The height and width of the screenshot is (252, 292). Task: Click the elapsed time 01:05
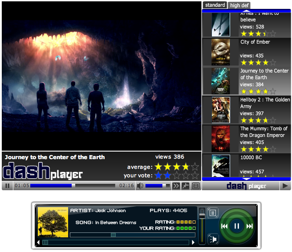pyautogui.click(x=22, y=185)
